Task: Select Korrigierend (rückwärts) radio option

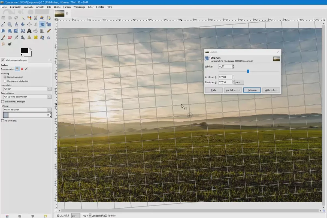Action: pyautogui.click(x=5, y=81)
